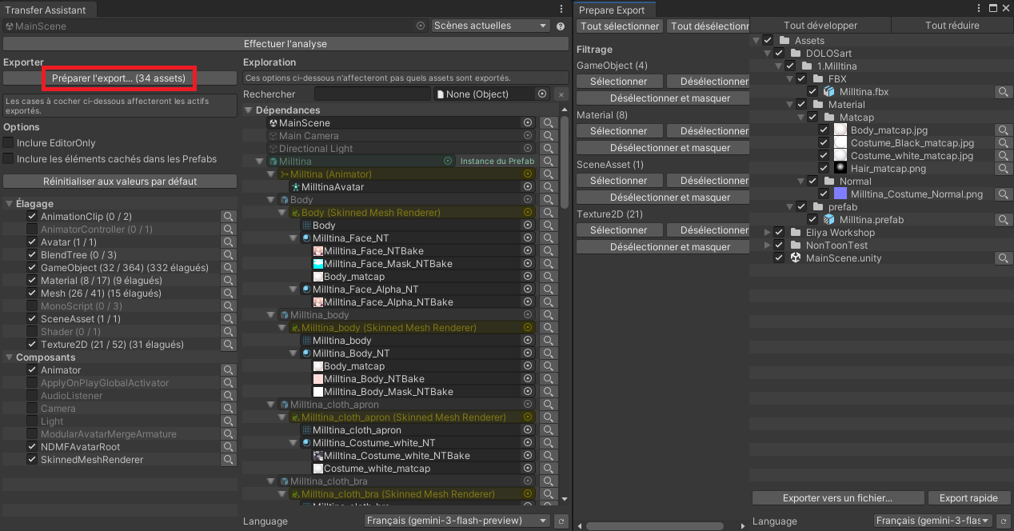Click object picker circle of None (Object) field
The image size is (1014, 531).
pos(542,94)
